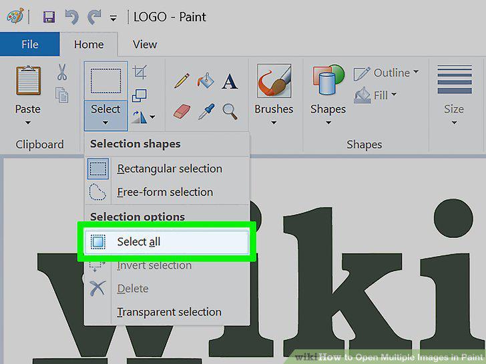
Task: Open the File menu
Action: 30,44
